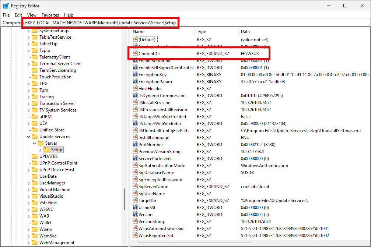
Task: Open the View menu
Action: 32,15
